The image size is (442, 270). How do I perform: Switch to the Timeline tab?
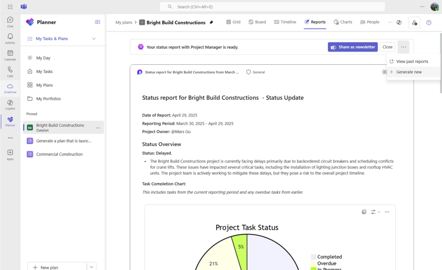pyautogui.click(x=285, y=22)
